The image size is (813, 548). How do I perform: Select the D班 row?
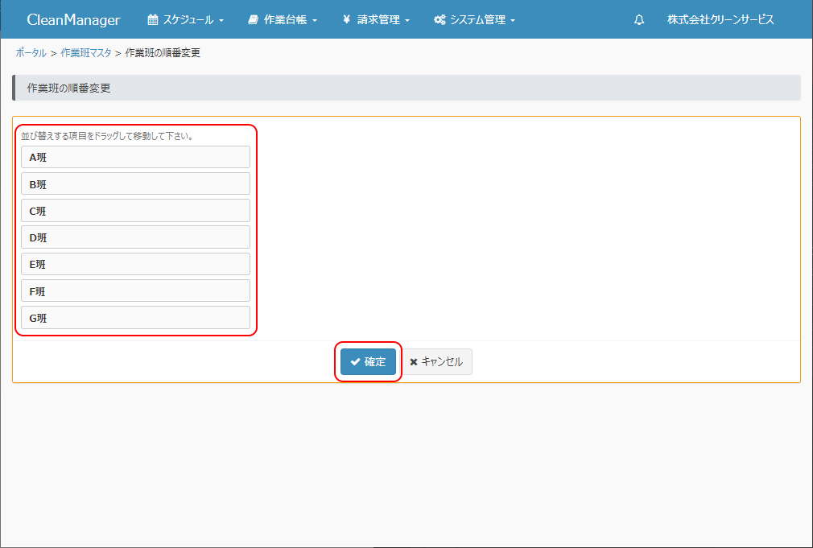pyautogui.click(x=135, y=237)
